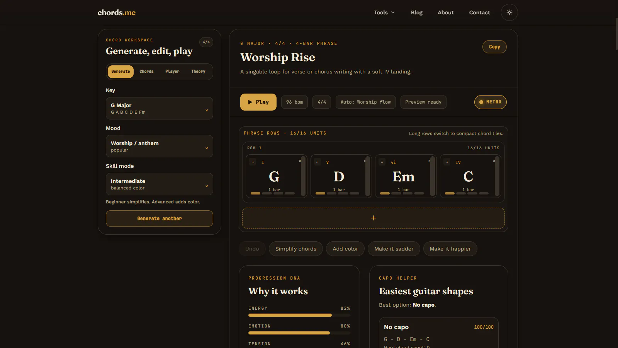The height and width of the screenshot is (348, 618).
Task: Click the Add color button
Action: tap(345, 249)
